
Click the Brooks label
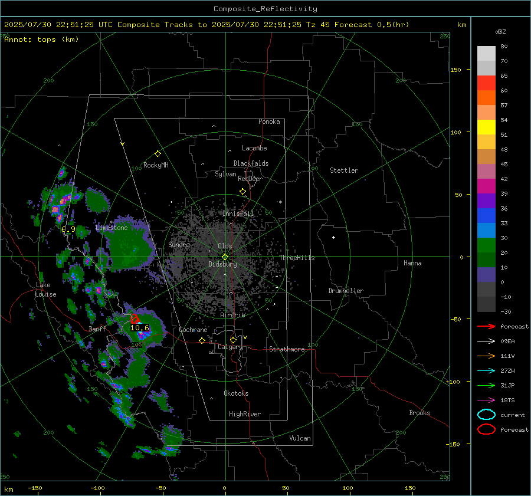[x=419, y=413]
